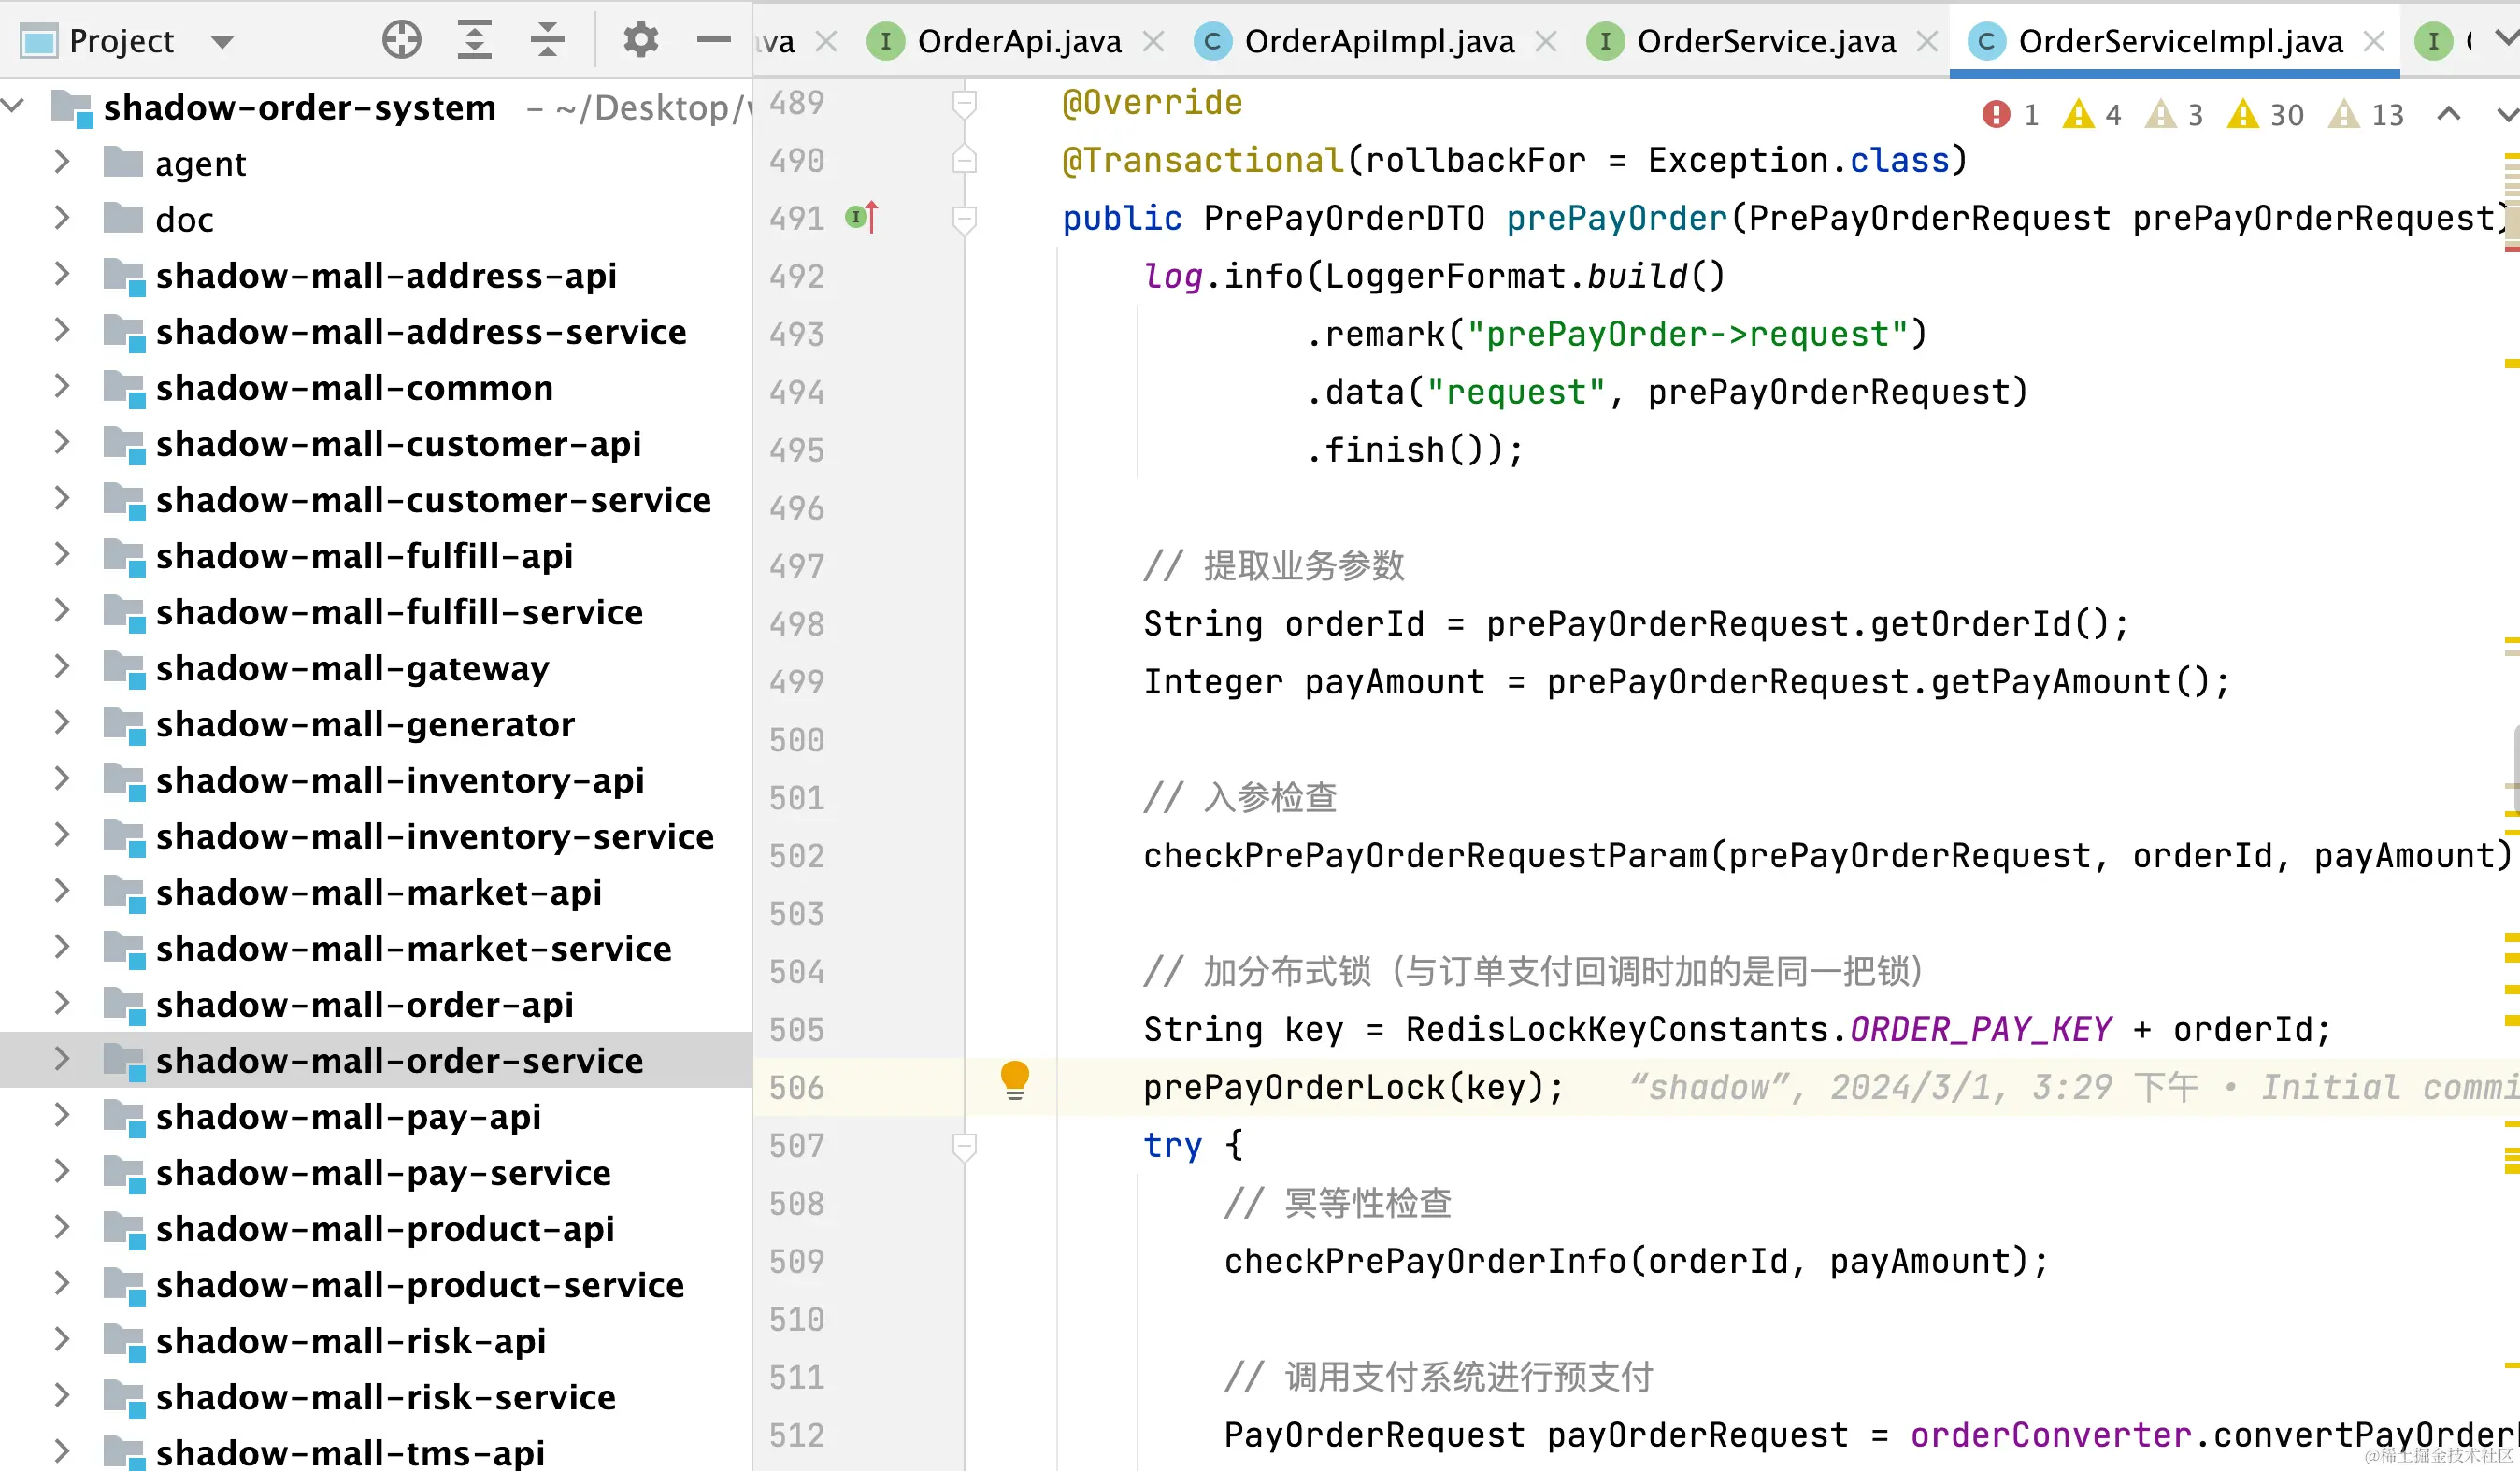Open the Project view dropdown
Viewport: 2520px width, 1471px height.
(222, 42)
